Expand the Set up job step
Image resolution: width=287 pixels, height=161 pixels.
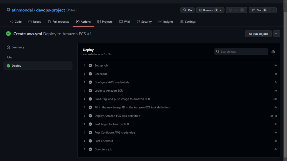[84, 66]
